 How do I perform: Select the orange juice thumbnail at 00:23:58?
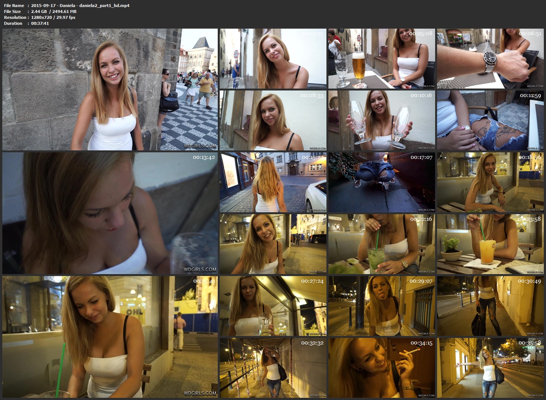[x=490, y=244]
